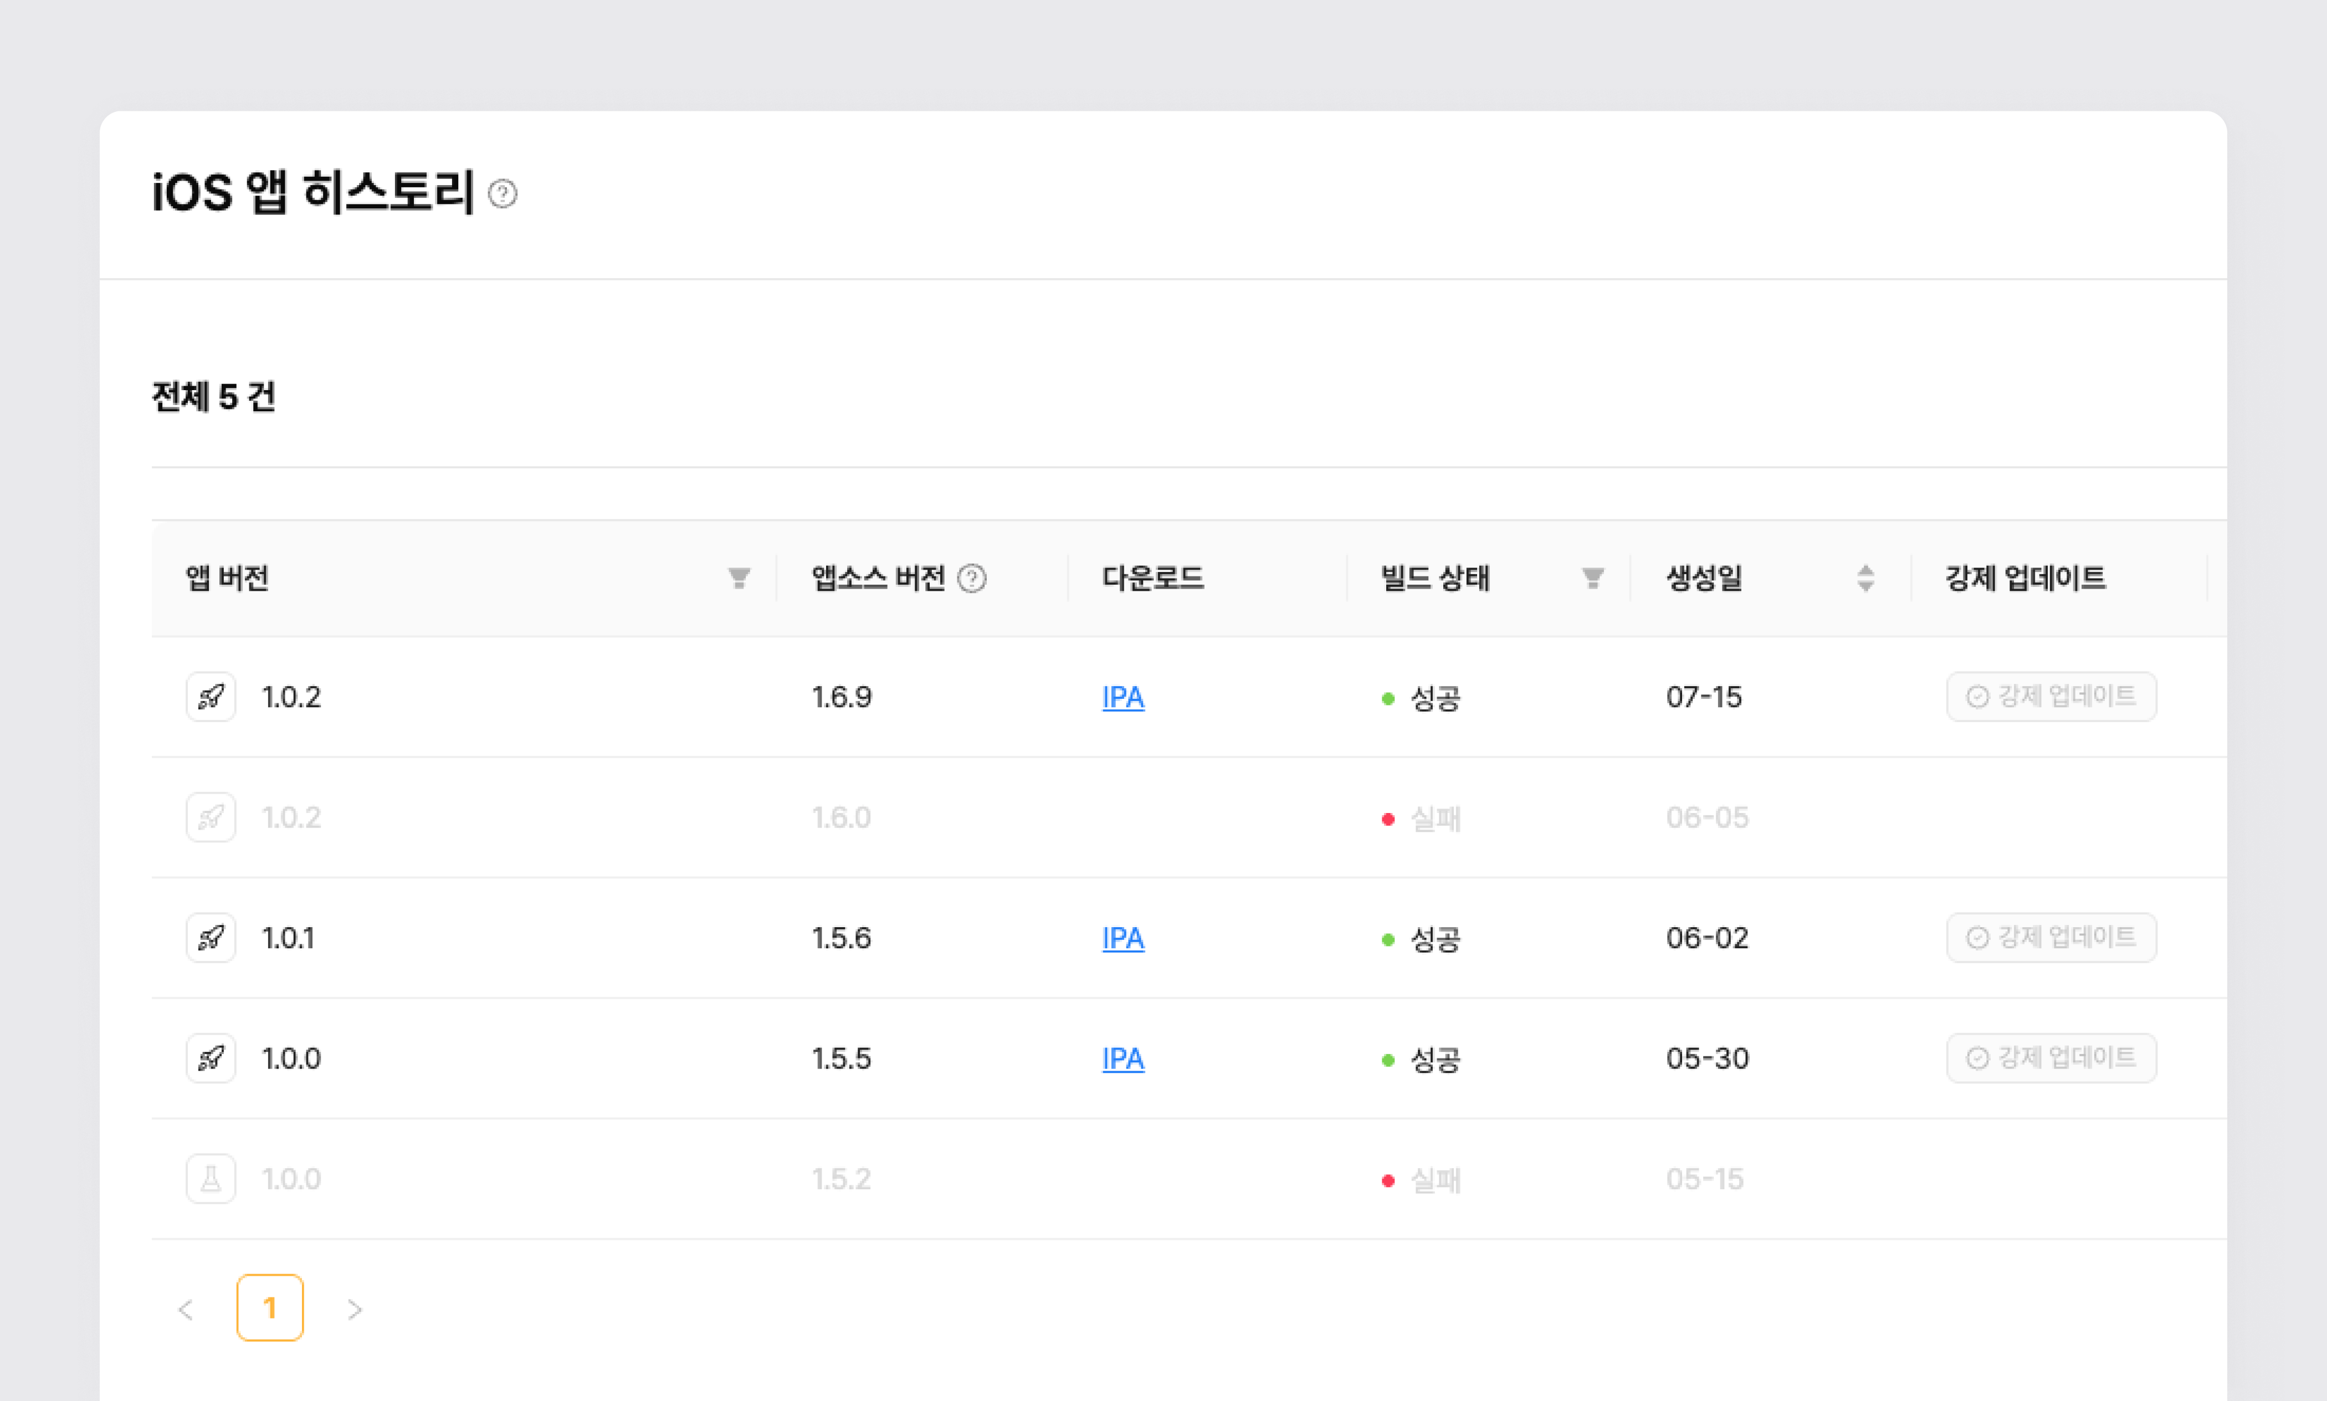
Task: Sort the table by 생성일
Action: [x=1864, y=578]
